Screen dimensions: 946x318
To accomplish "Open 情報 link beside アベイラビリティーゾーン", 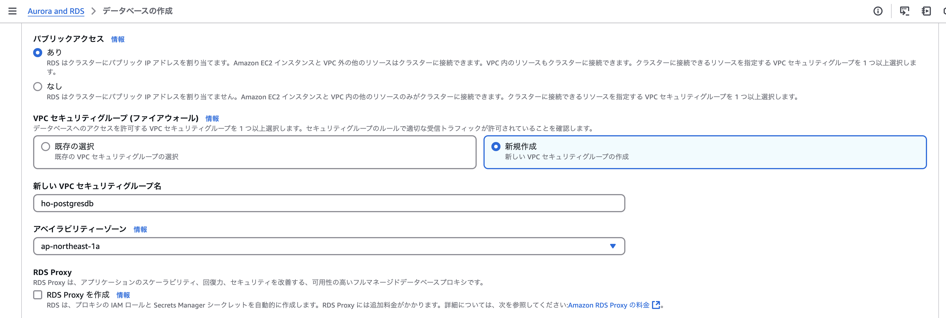I will 140,229.
